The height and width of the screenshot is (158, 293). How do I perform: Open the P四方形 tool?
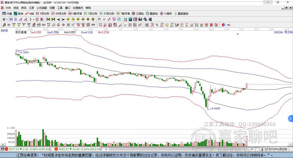(43, 14)
